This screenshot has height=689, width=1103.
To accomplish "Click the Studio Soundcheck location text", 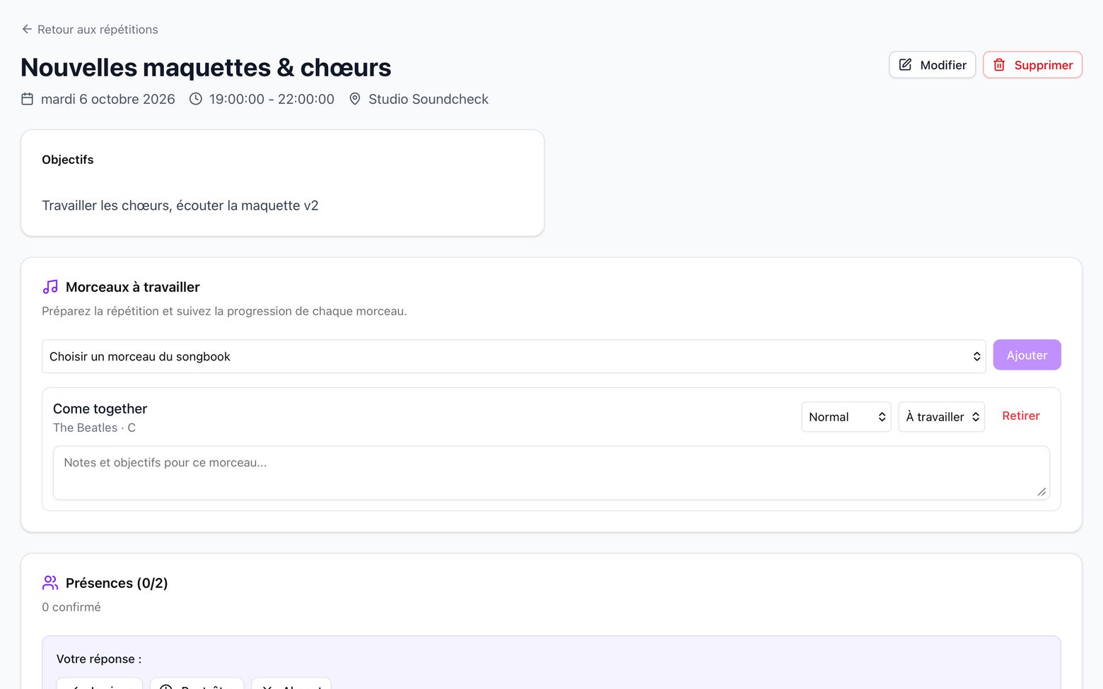I will tap(428, 99).
